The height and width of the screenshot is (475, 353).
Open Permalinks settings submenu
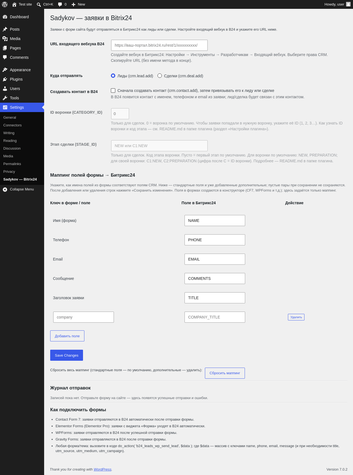(12, 164)
